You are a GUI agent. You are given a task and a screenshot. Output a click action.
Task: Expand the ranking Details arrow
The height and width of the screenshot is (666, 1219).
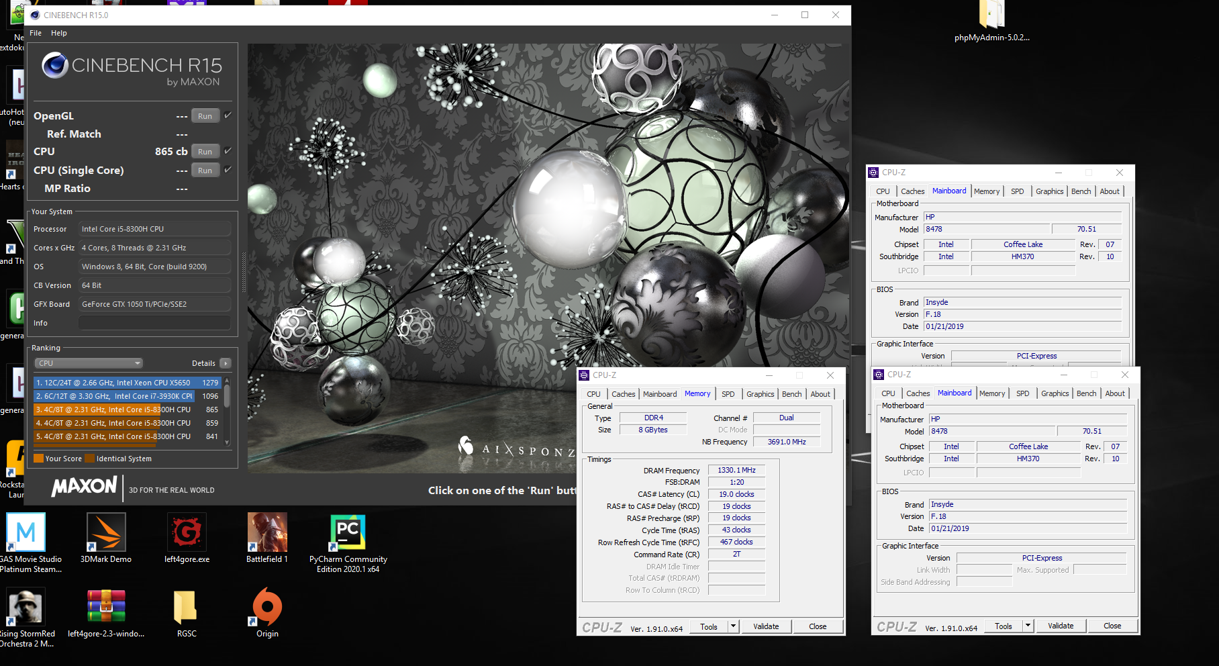click(226, 363)
